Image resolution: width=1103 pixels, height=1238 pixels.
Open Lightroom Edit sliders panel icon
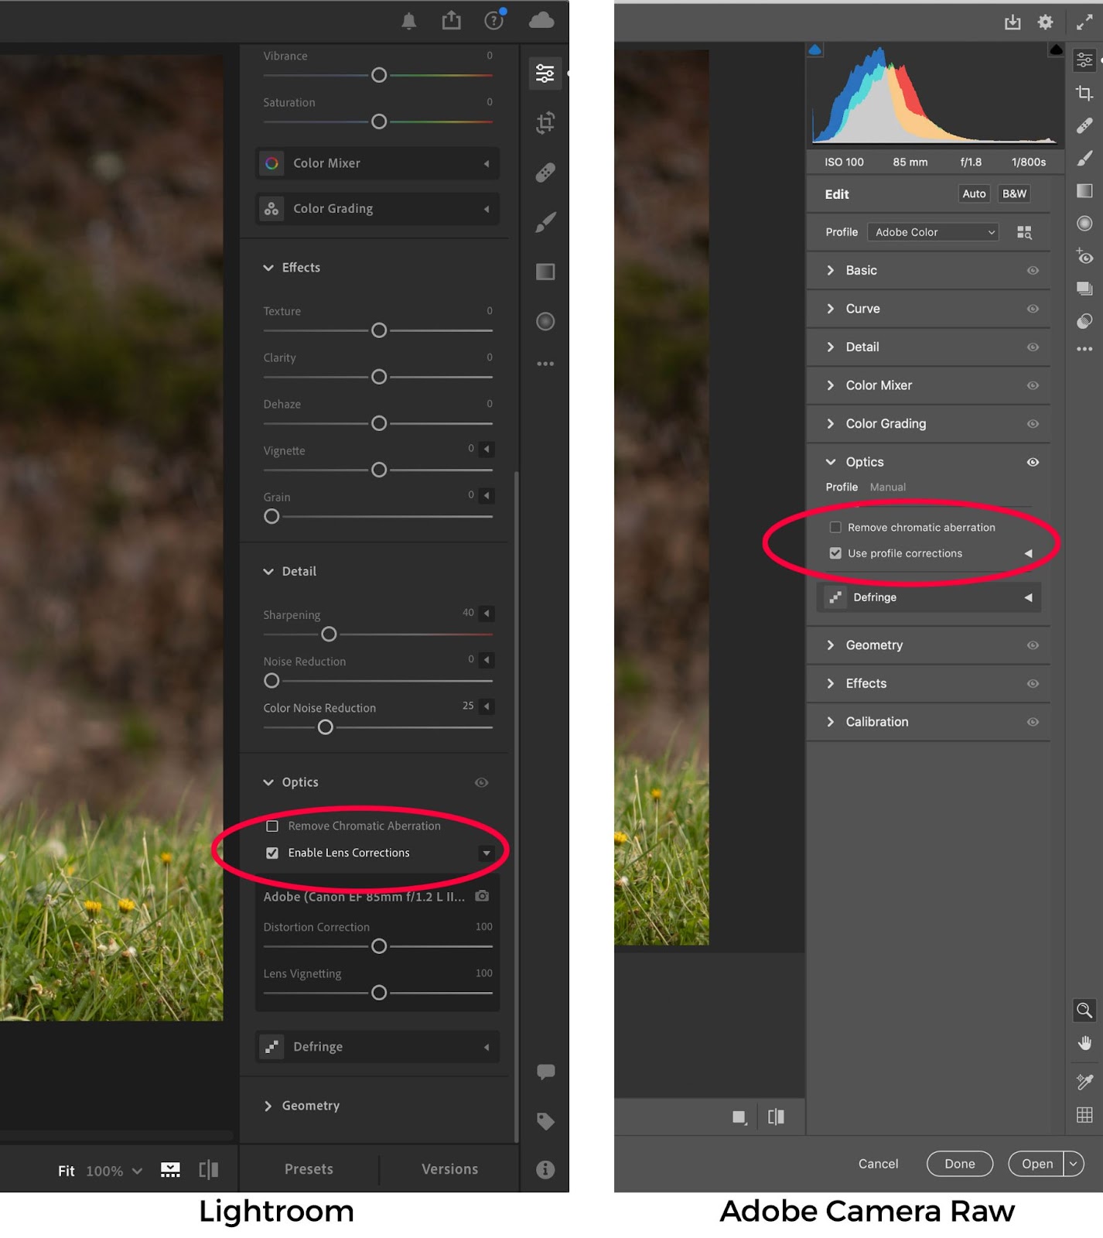click(545, 73)
